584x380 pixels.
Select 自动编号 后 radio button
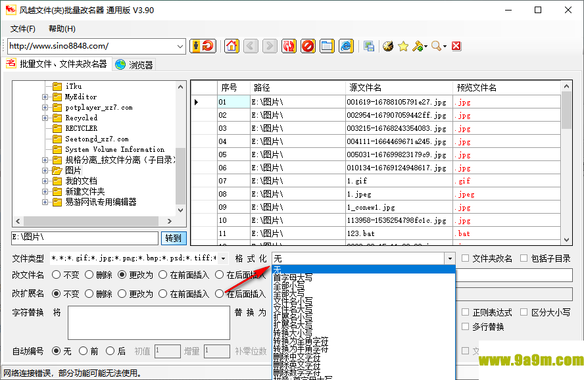110,350
